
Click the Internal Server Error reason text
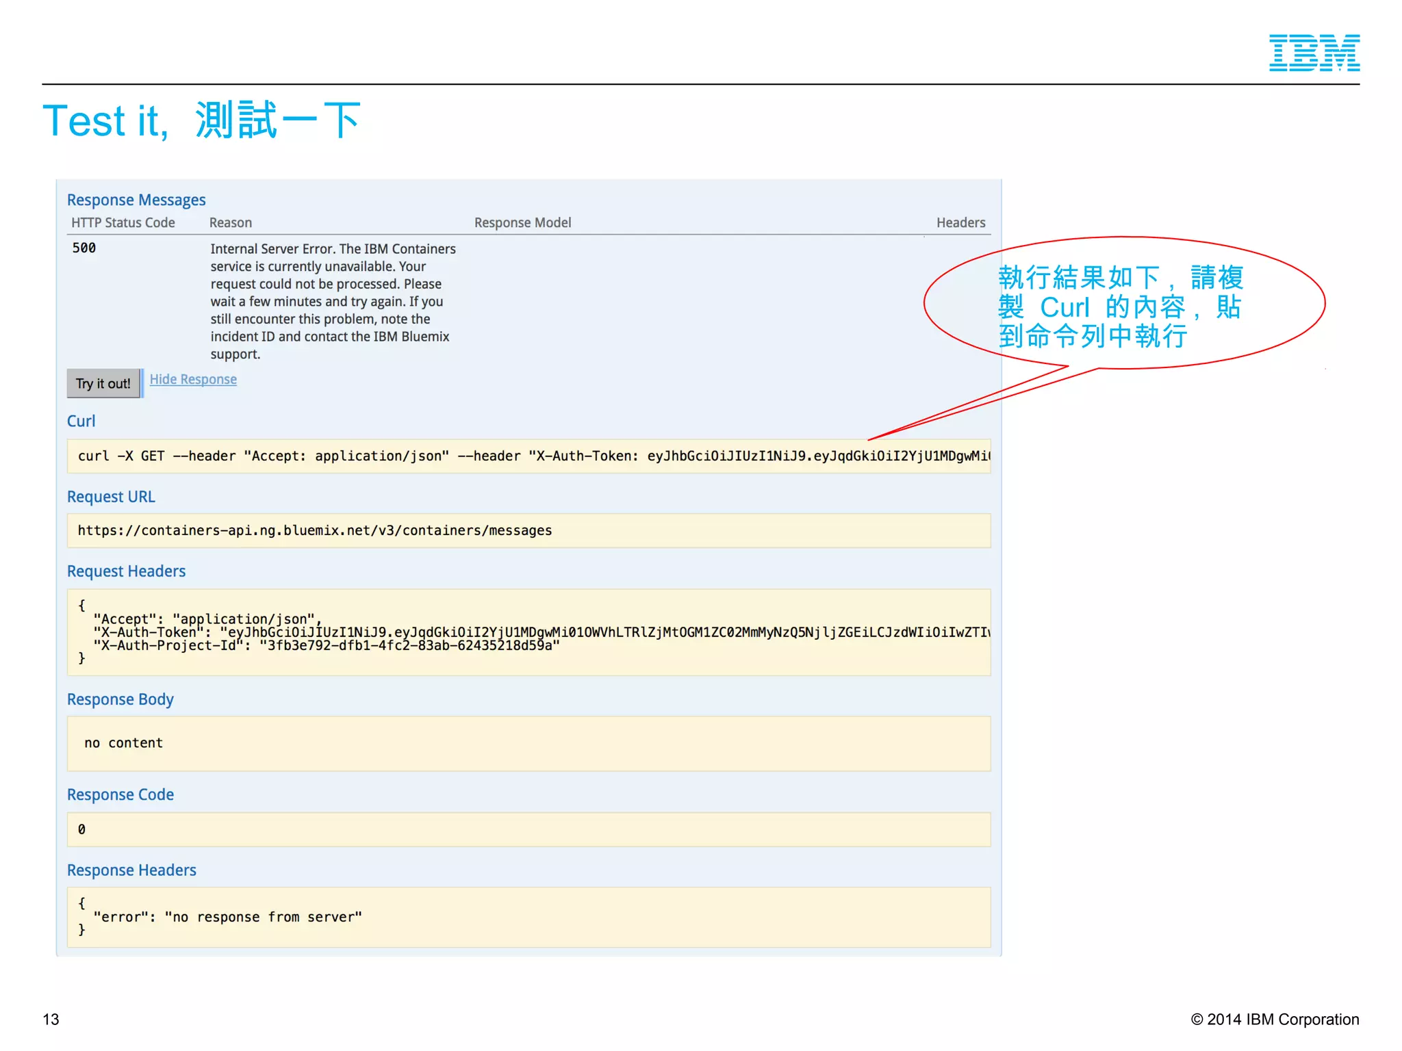[x=333, y=301]
